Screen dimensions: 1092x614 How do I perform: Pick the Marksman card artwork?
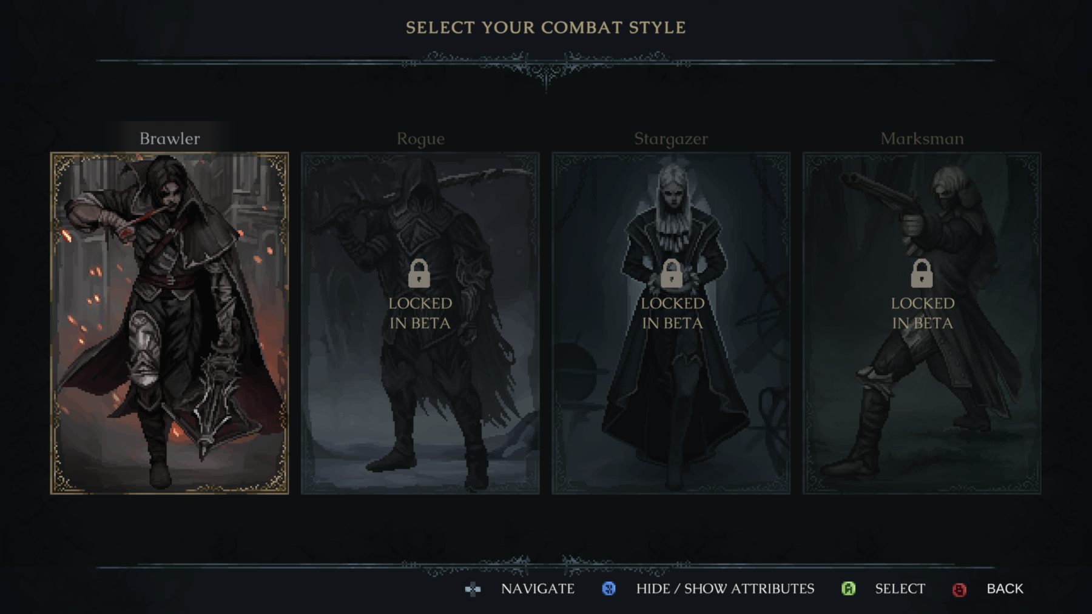[922, 323]
